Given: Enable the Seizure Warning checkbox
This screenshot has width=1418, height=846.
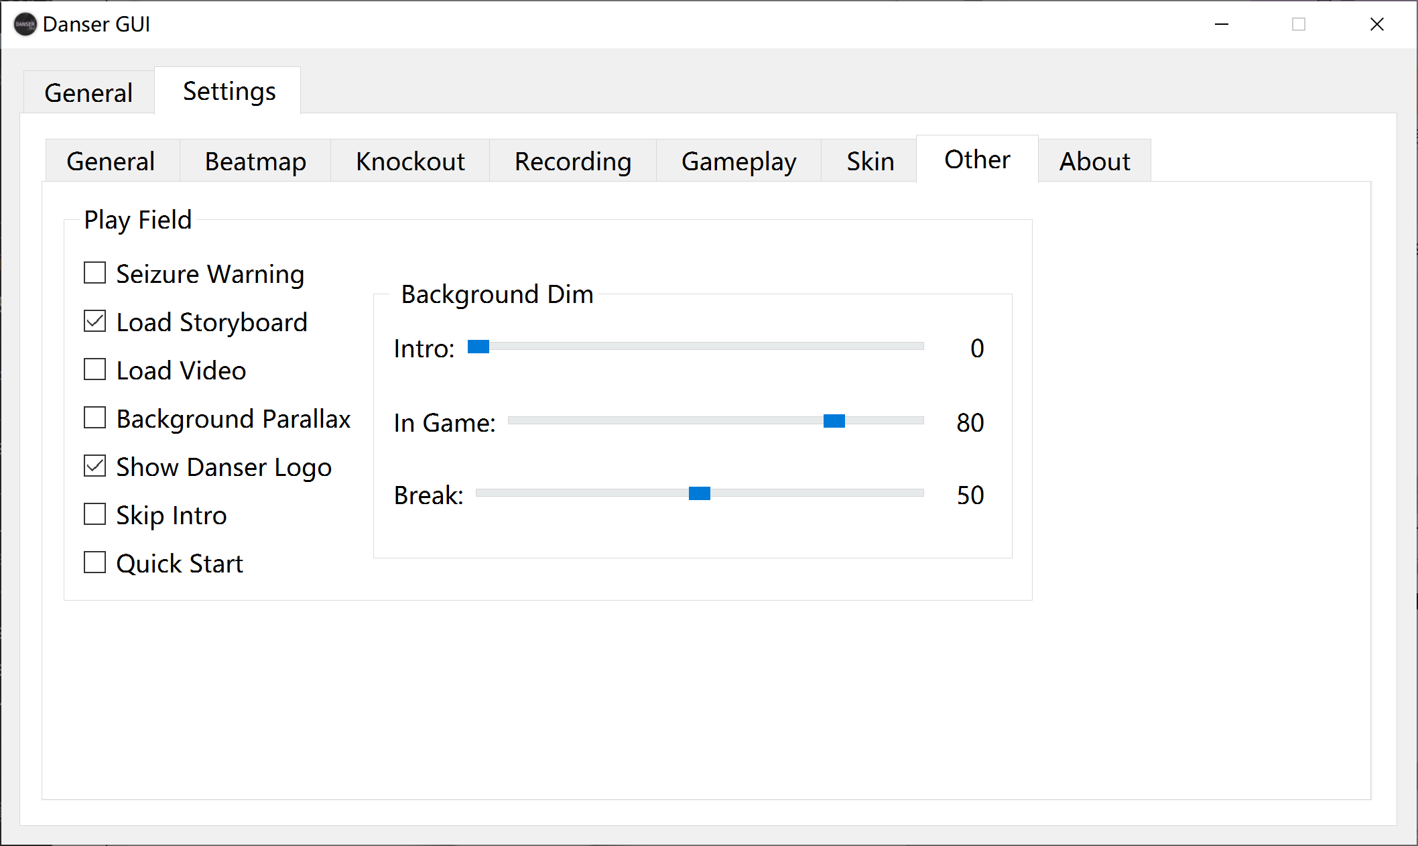Looking at the screenshot, I should click(95, 274).
